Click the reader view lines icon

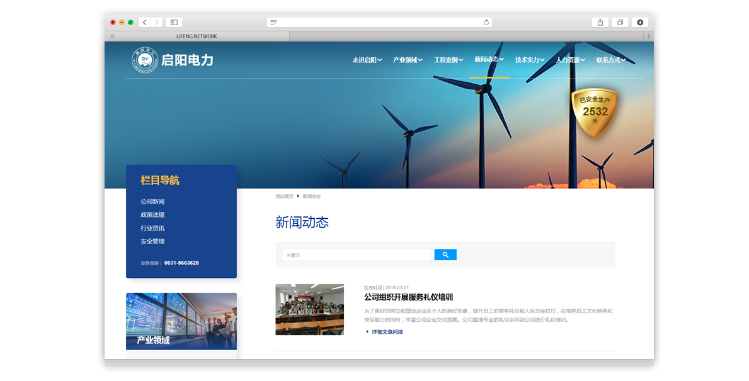(x=273, y=23)
